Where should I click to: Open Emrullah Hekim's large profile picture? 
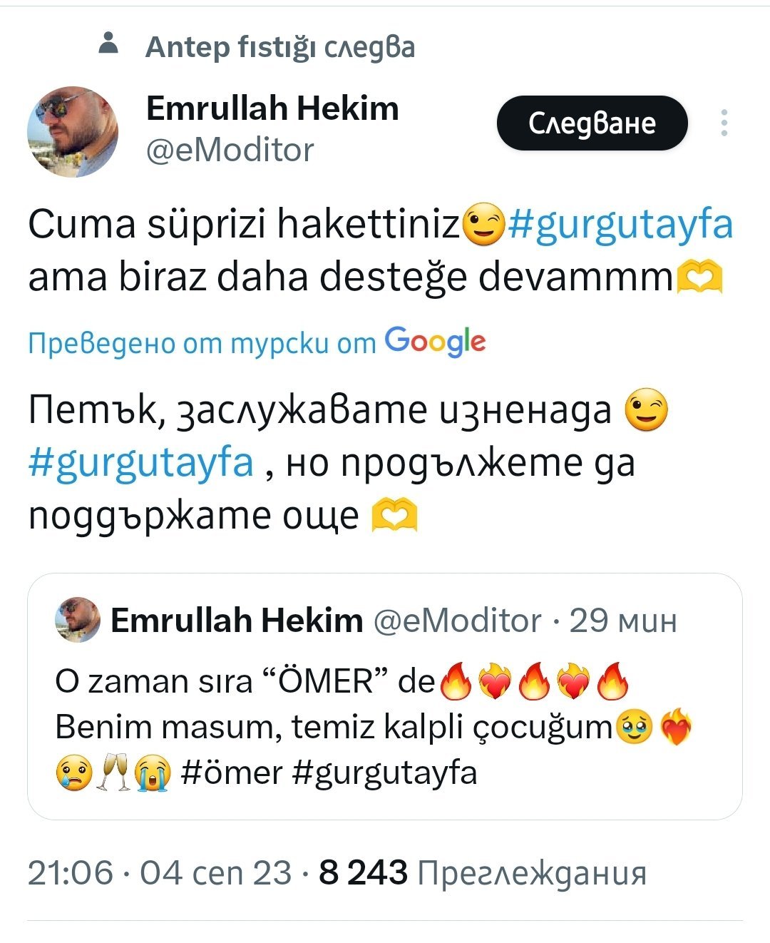73,132
